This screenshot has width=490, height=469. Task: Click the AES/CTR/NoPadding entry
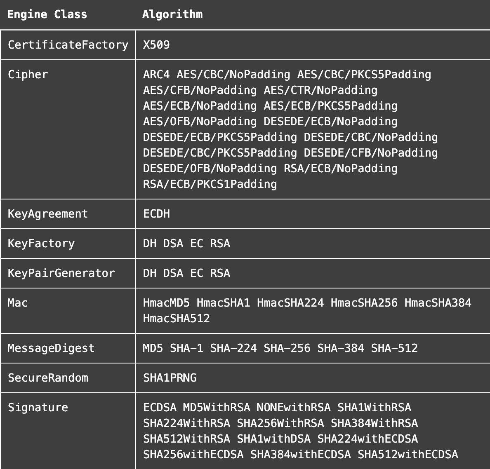pos(320,90)
